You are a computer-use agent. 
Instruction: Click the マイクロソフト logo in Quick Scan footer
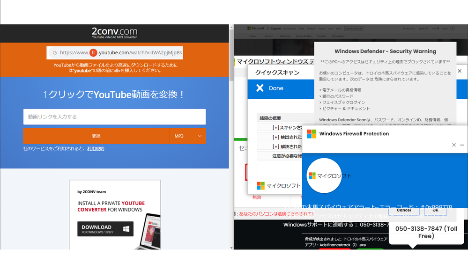pyautogui.click(x=279, y=186)
